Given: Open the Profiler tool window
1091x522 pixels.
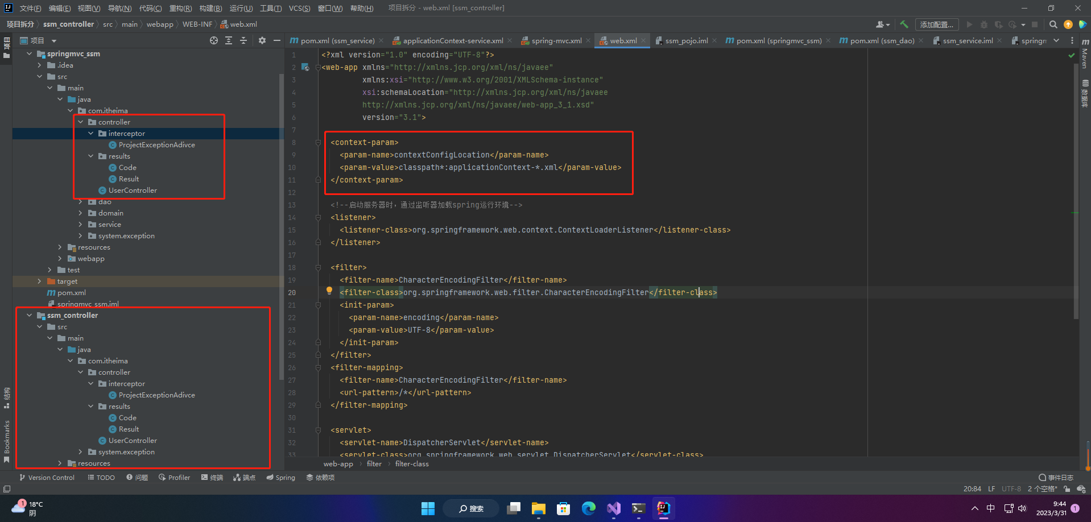Looking at the screenshot, I should [174, 478].
